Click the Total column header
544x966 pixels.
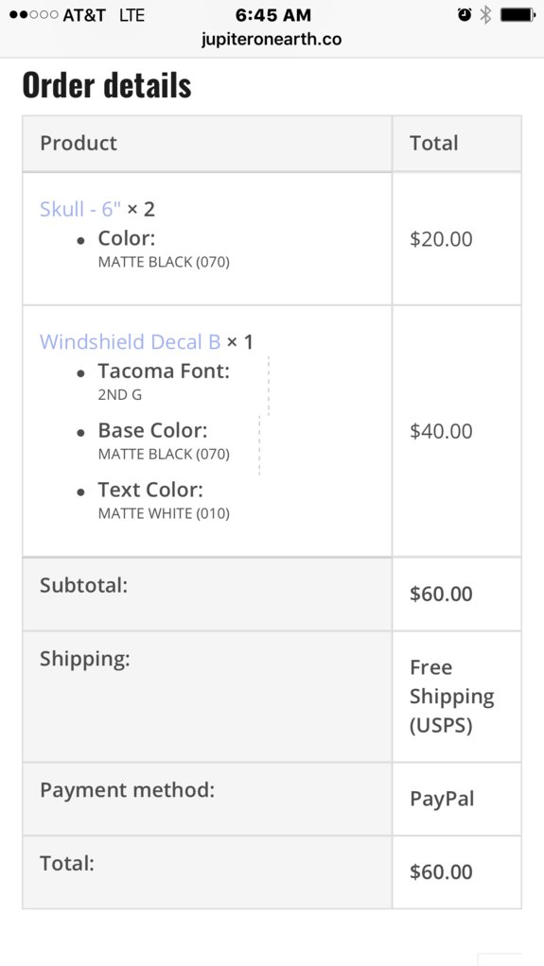pyautogui.click(x=433, y=143)
